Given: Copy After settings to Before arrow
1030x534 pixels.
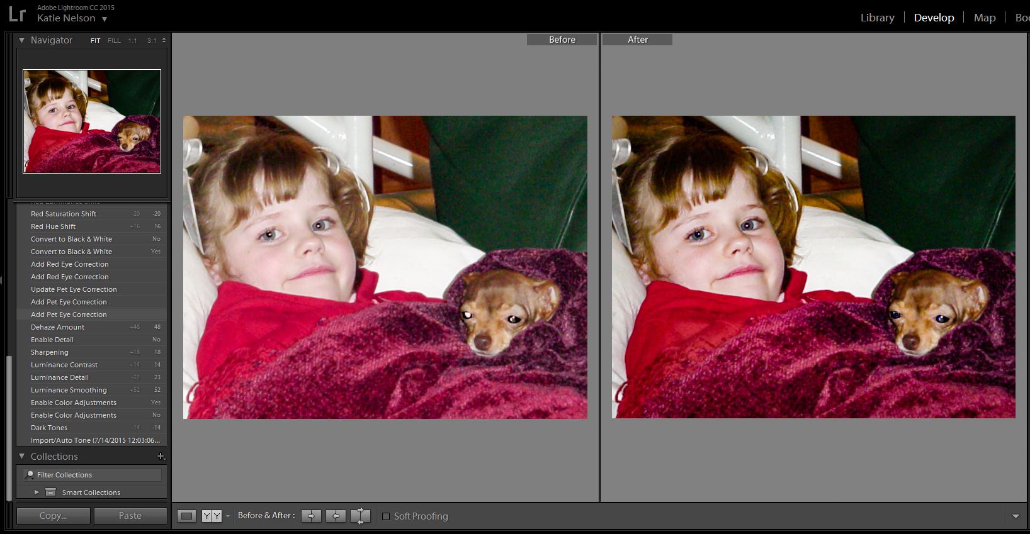Looking at the screenshot, I should [336, 516].
